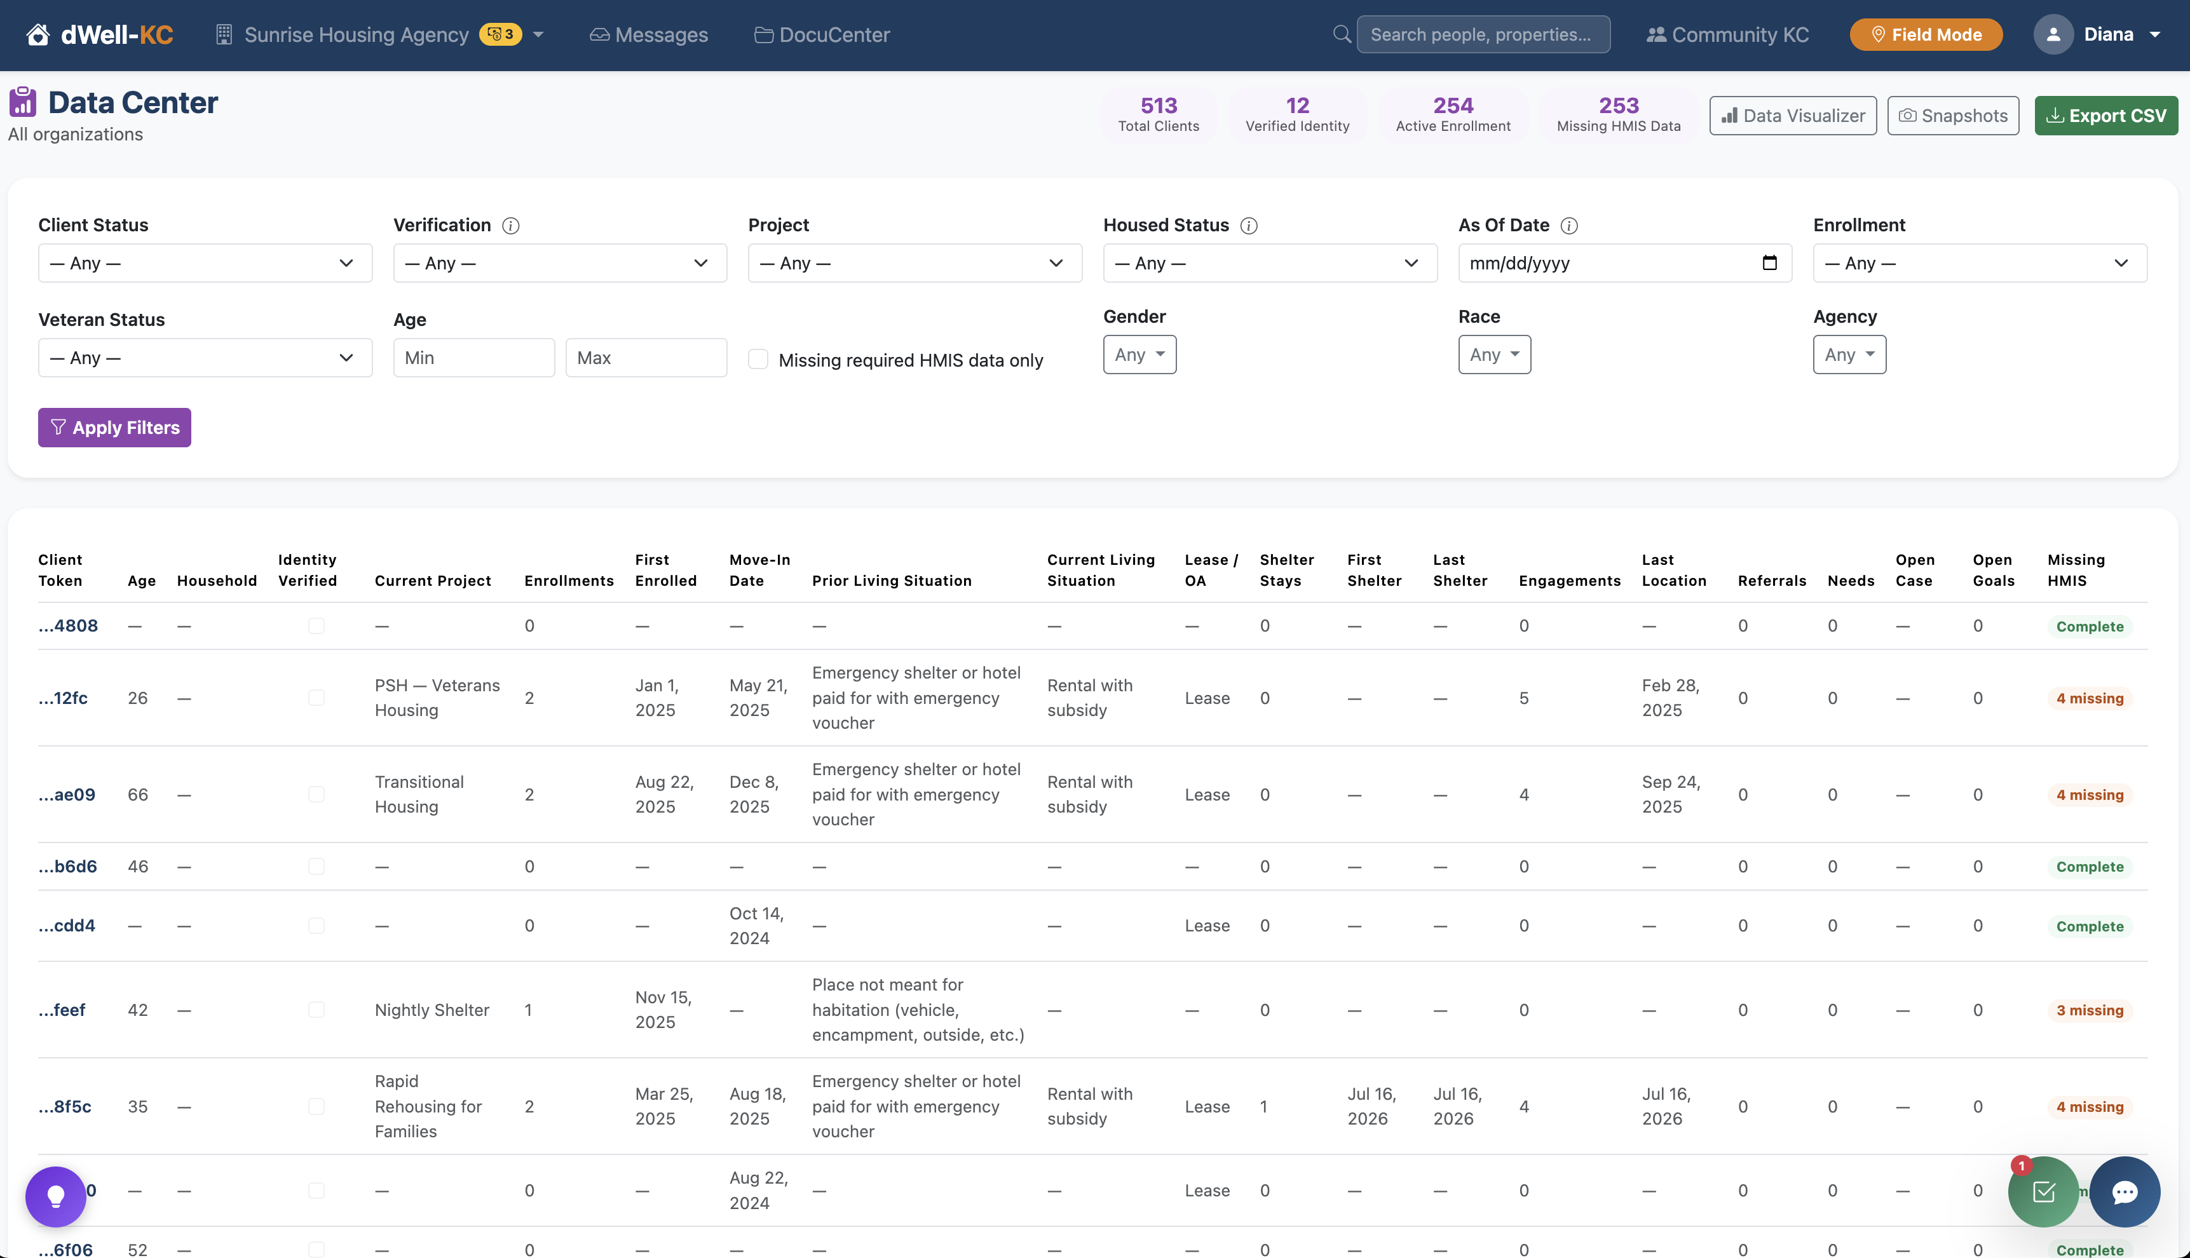Click the As Of Date info icon
Image resolution: width=2190 pixels, height=1258 pixels.
pyautogui.click(x=1570, y=226)
